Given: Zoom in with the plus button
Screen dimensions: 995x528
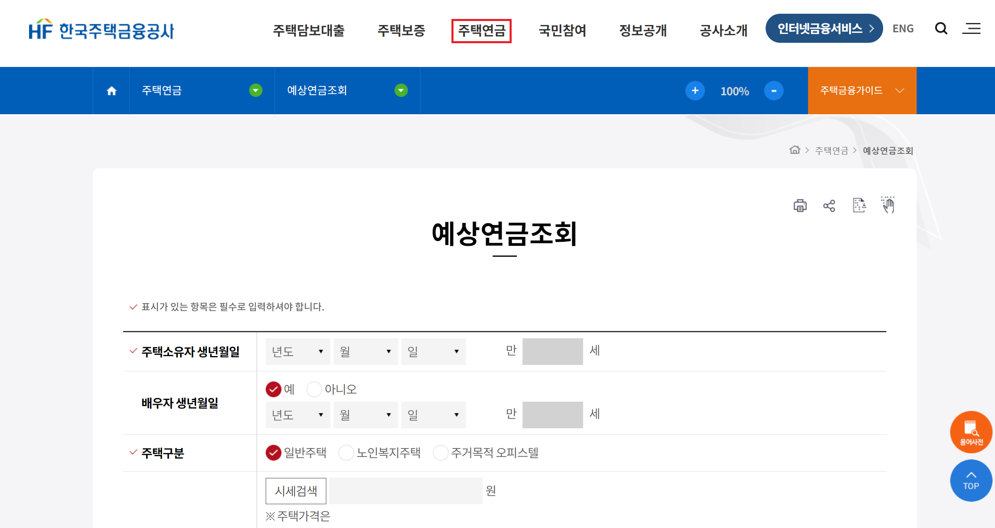Looking at the screenshot, I should pyautogui.click(x=695, y=91).
